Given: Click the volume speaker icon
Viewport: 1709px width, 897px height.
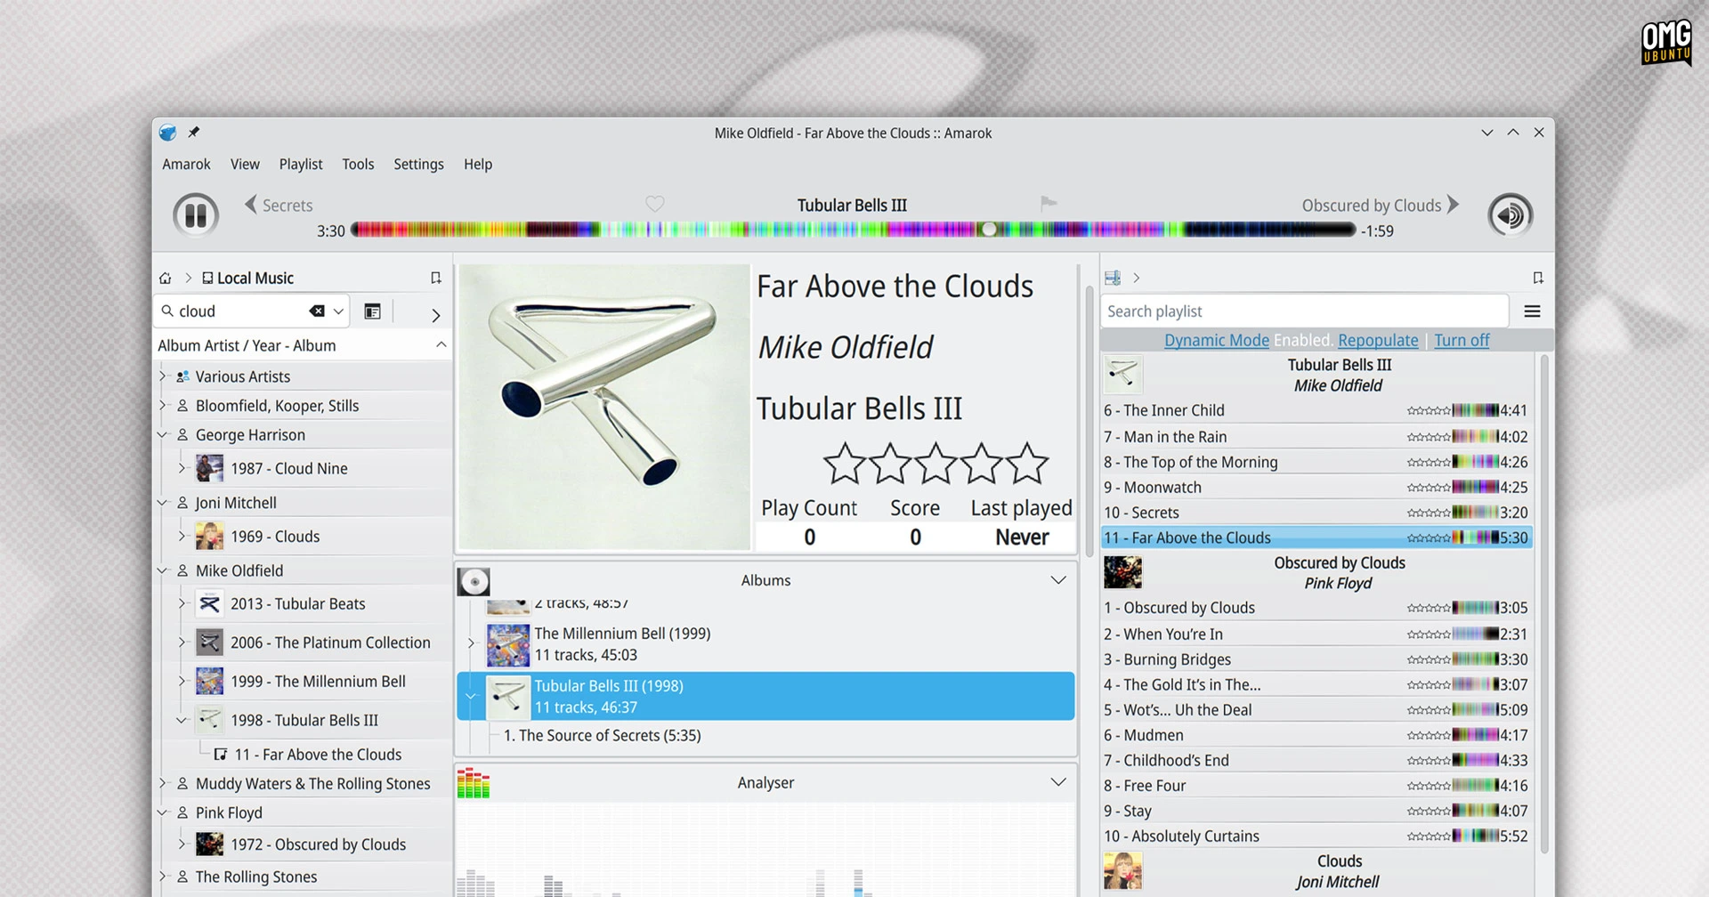Looking at the screenshot, I should tap(1510, 215).
